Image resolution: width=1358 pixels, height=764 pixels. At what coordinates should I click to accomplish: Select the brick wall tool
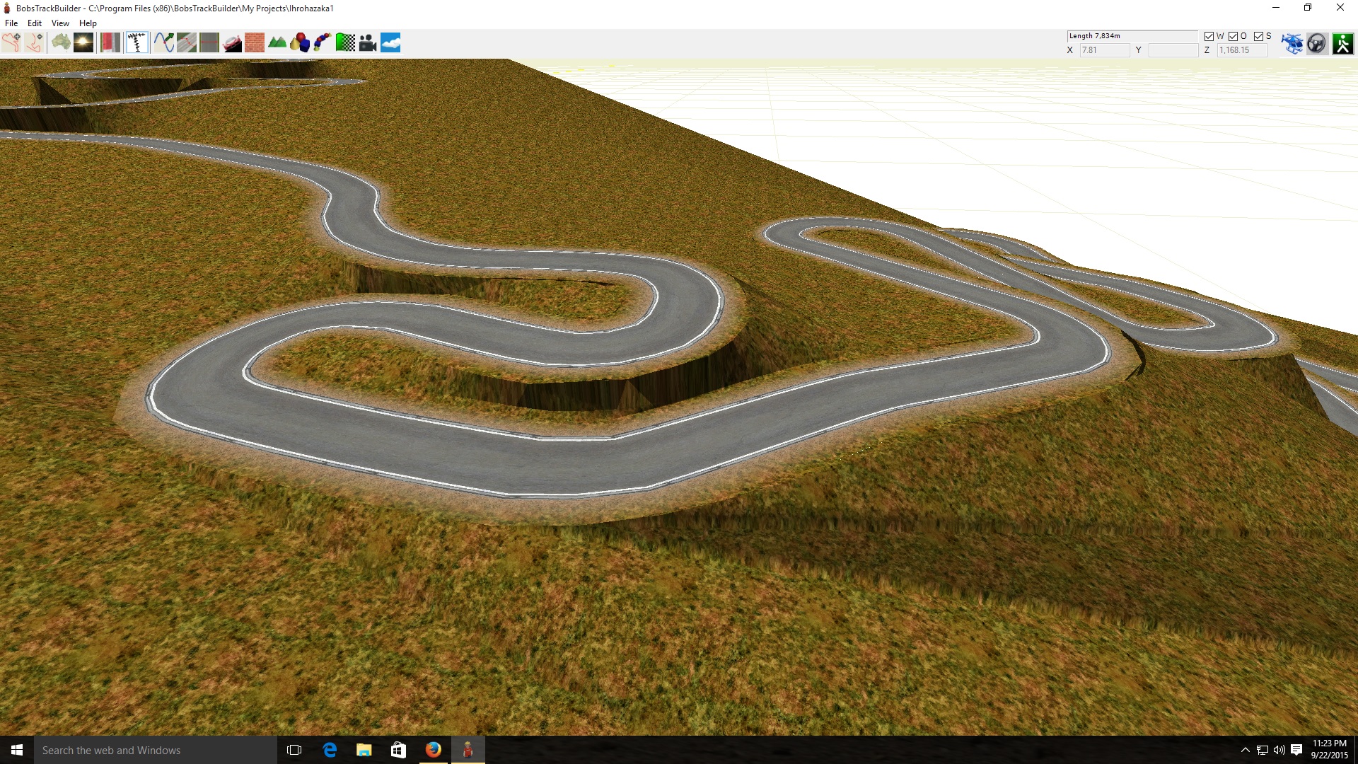(x=255, y=42)
